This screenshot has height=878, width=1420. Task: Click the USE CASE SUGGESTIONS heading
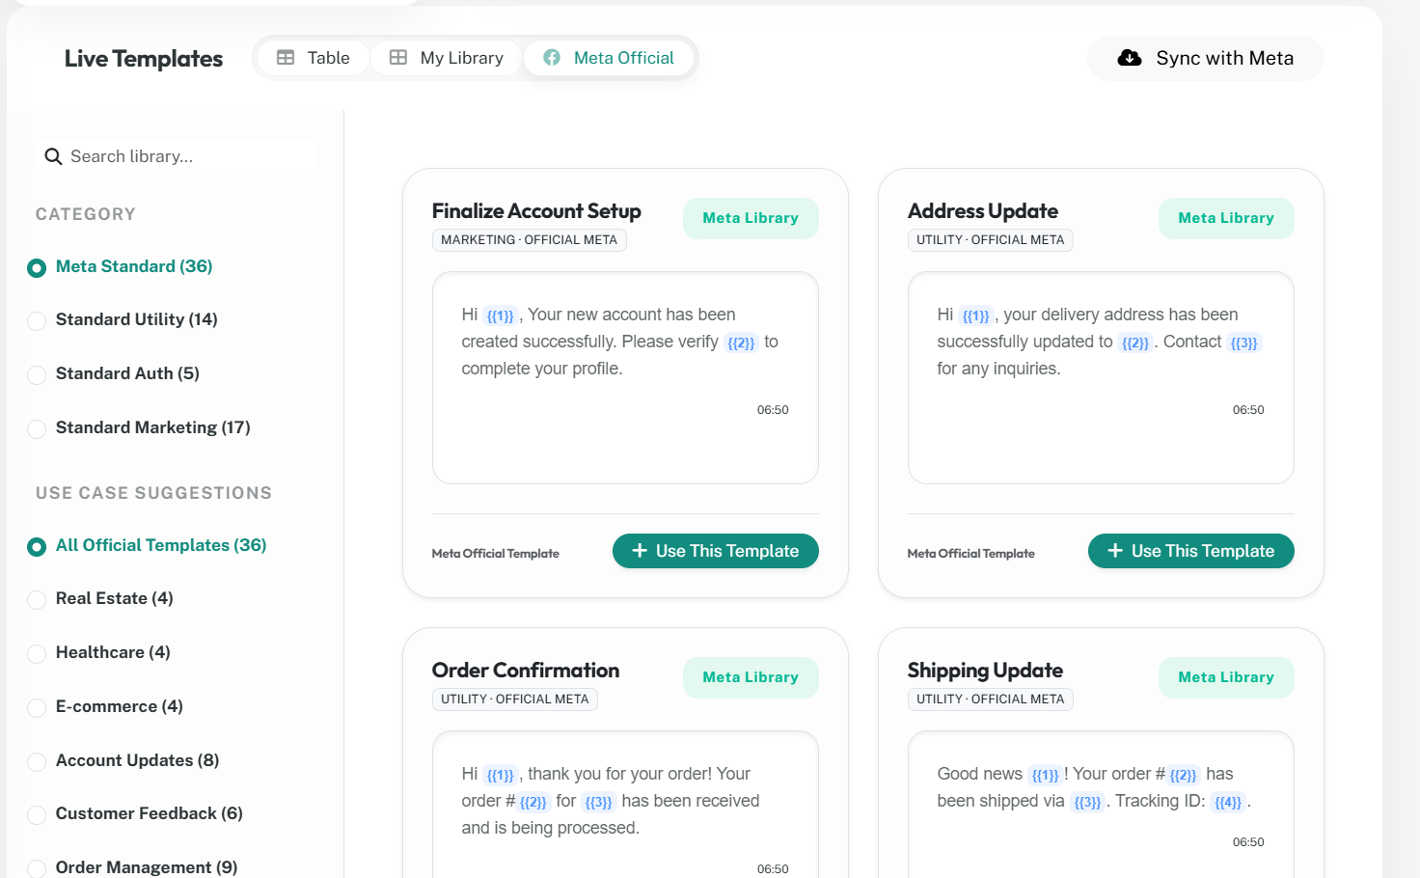[x=153, y=493]
